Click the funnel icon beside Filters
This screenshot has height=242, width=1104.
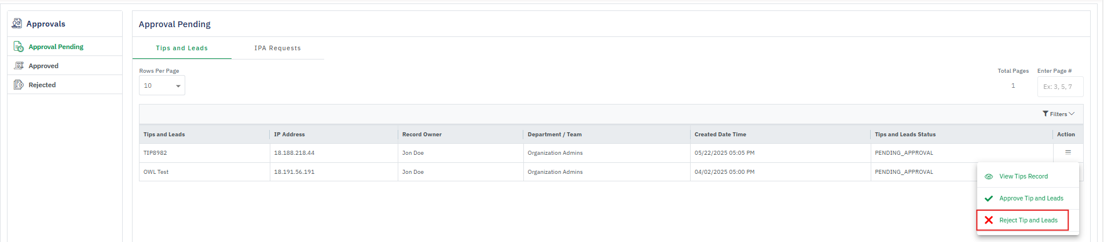pos(1046,114)
